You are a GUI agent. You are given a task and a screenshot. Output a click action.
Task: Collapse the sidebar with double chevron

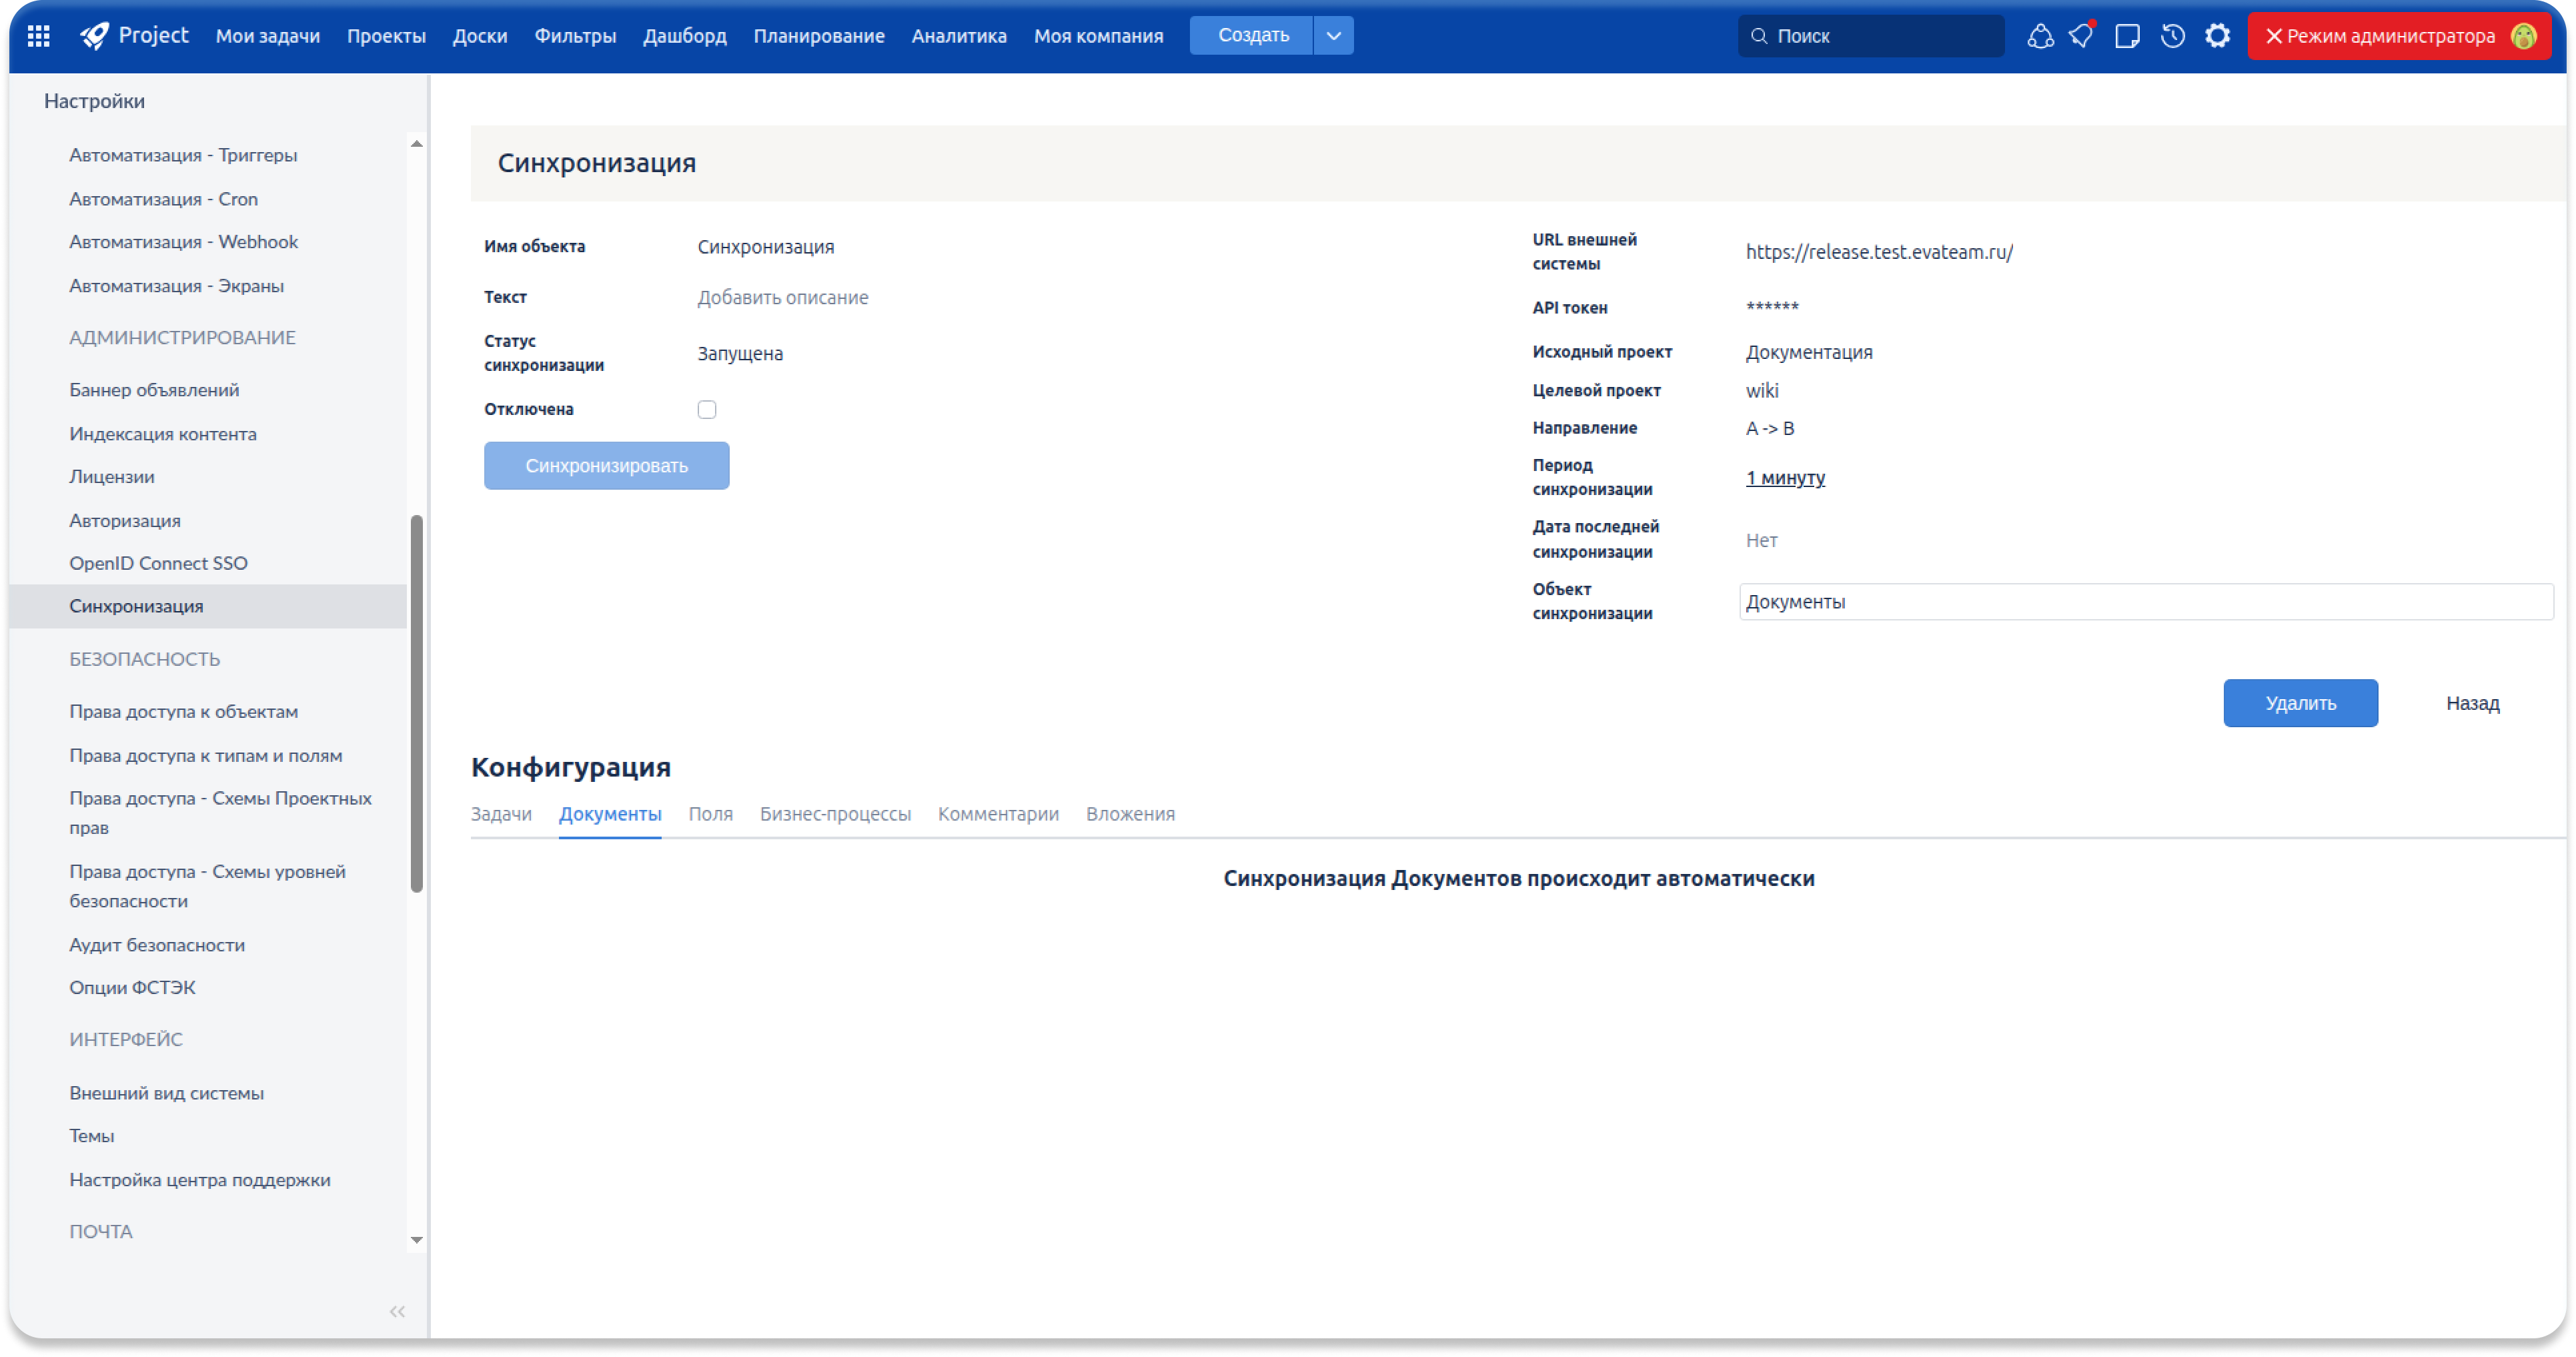[x=397, y=1311]
